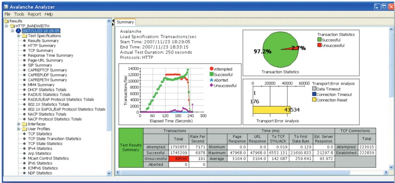Click the tree panel scroll up arrow
This screenshot has height=183, width=395.
pyautogui.click(x=109, y=21)
